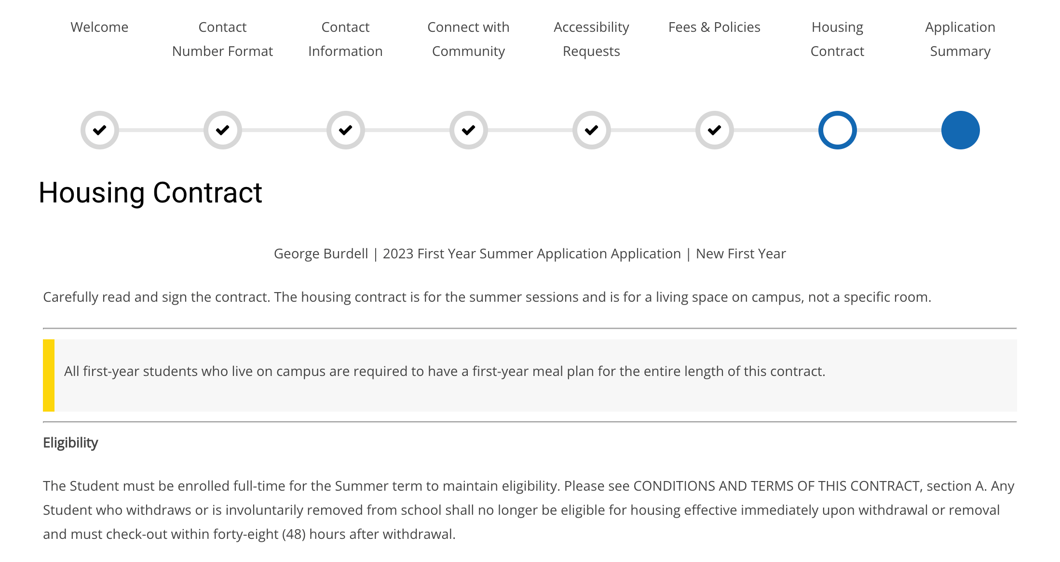Image resolution: width=1060 pixels, height=562 pixels.
Task: Click the Accessibility Requests completed step circle
Action: pyautogui.click(x=591, y=130)
